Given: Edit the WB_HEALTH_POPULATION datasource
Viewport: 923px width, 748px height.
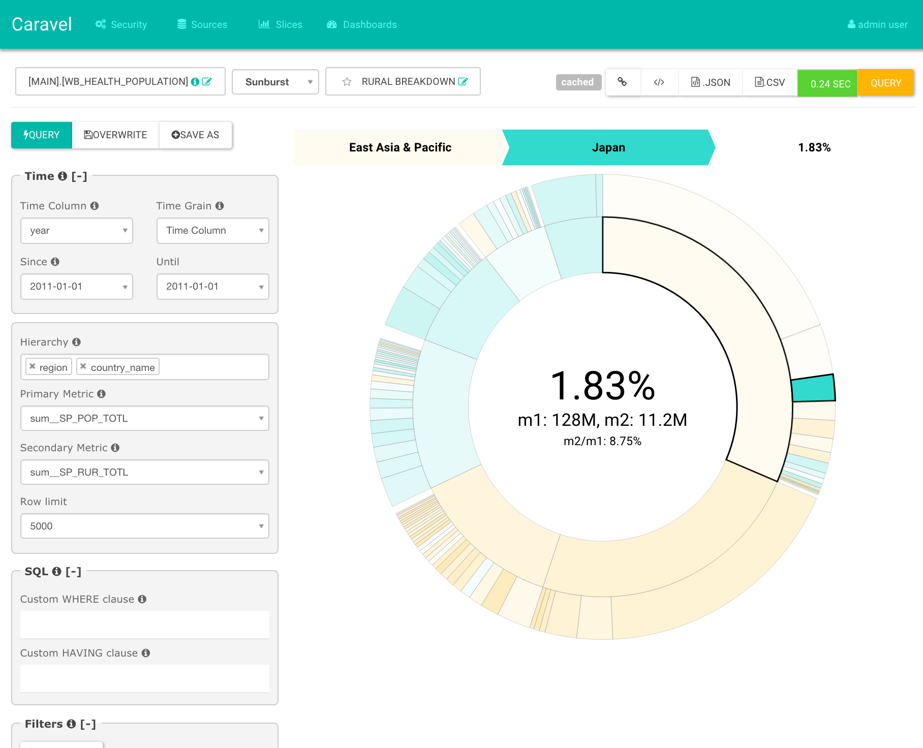Looking at the screenshot, I should (207, 81).
